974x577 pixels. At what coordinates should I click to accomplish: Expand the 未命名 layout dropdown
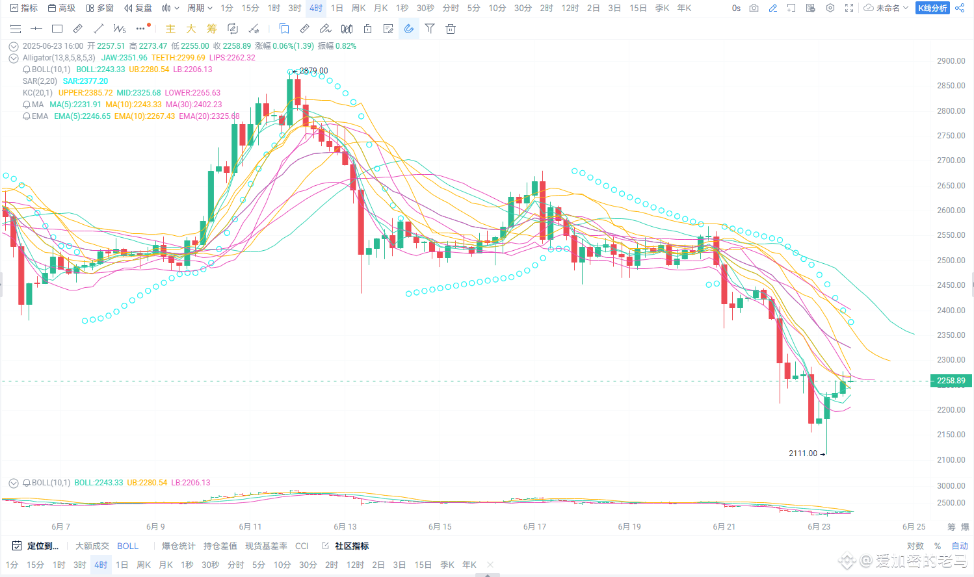point(886,8)
